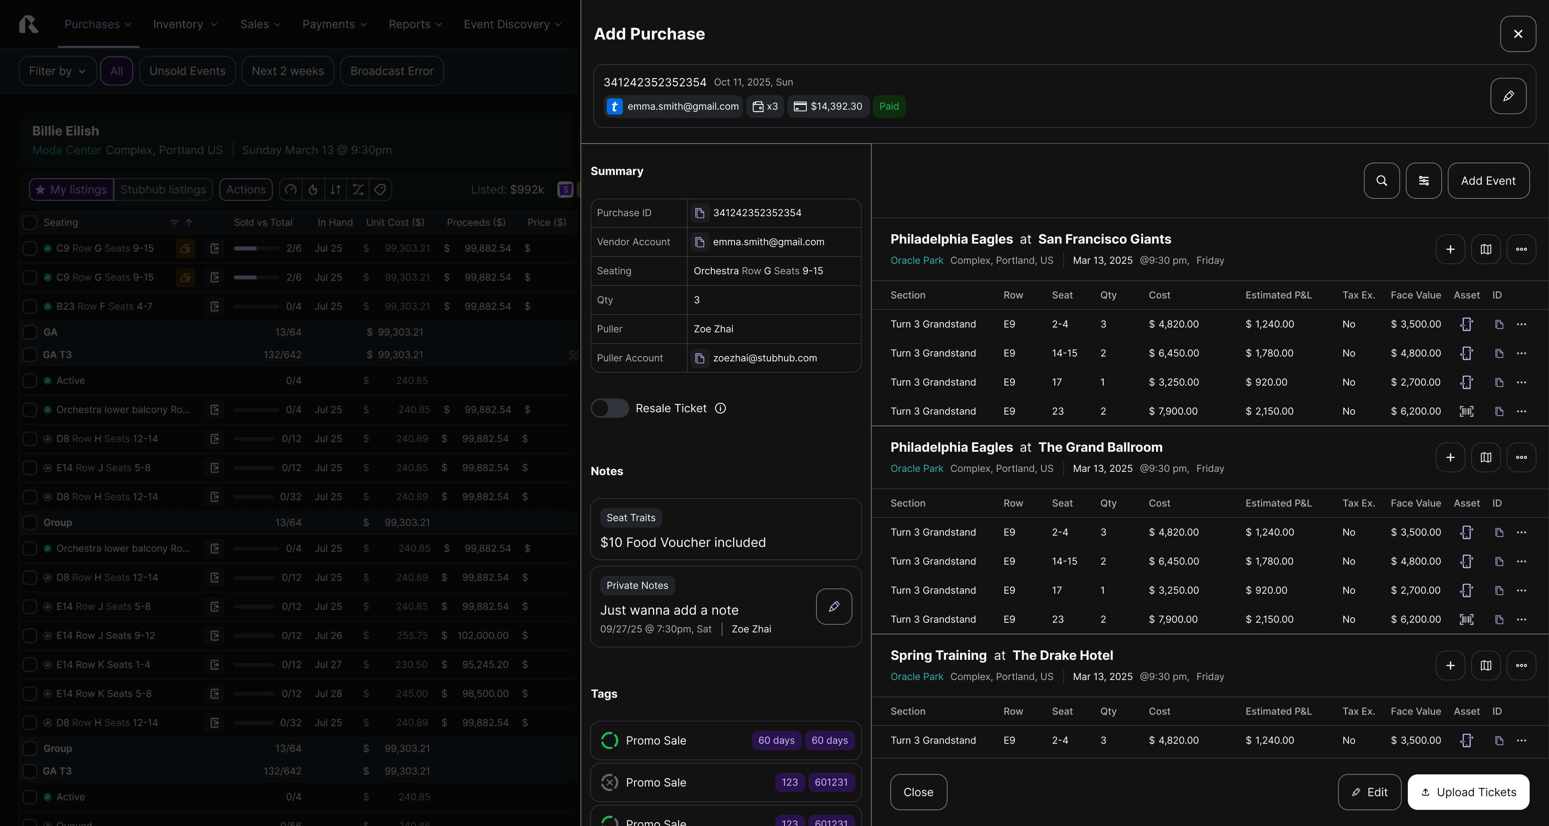Viewport: 1549px width, 826px height.
Task: Open the Reports menu dropdown
Action: click(415, 24)
